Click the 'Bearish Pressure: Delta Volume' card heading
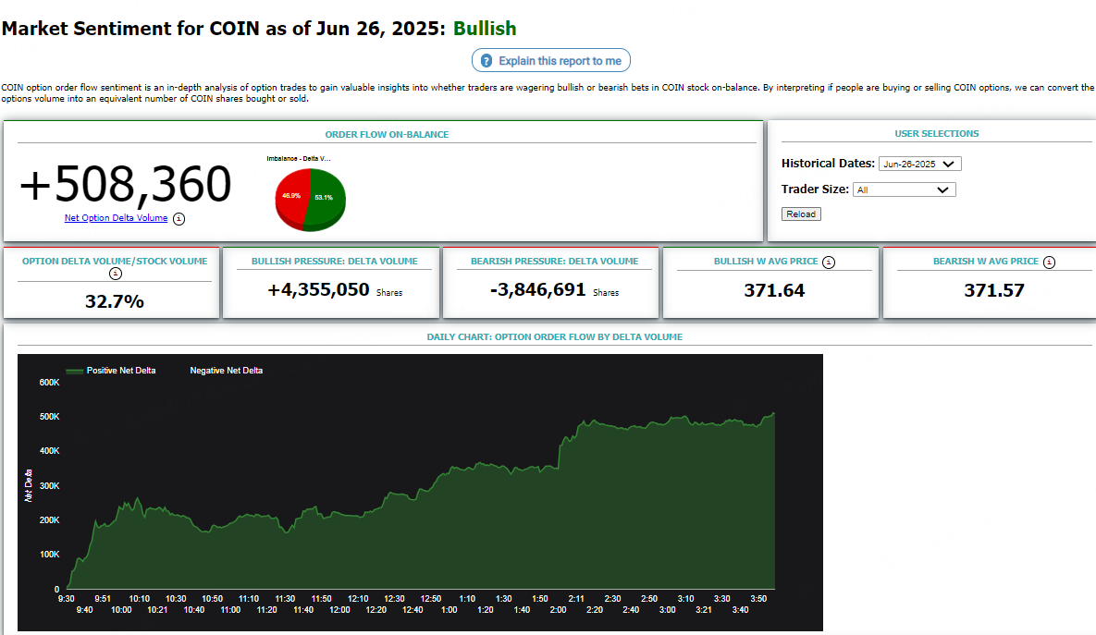This screenshot has height=635, width=1096. pyautogui.click(x=554, y=262)
